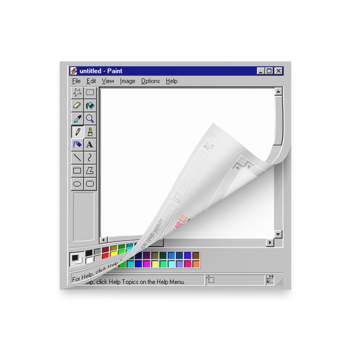Screen dimensions: 351x351
Task: Open the Options menu
Action: pyautogui.click(x=150, y=81)
